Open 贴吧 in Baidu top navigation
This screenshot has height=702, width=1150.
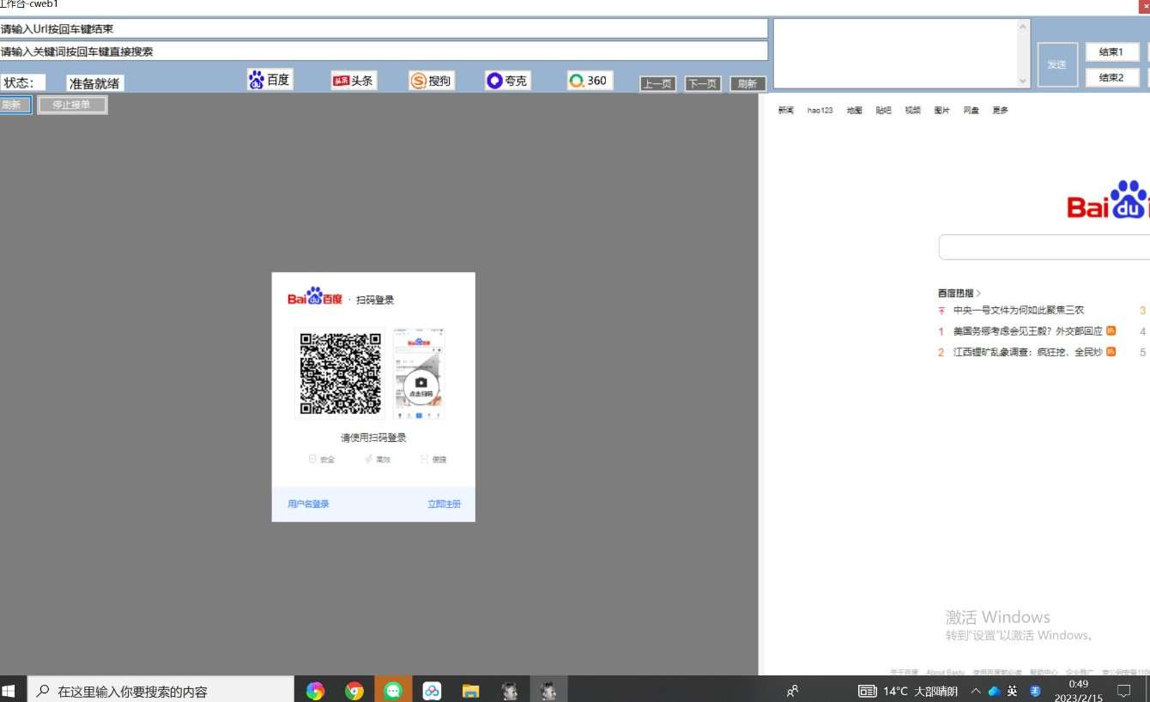883,110
